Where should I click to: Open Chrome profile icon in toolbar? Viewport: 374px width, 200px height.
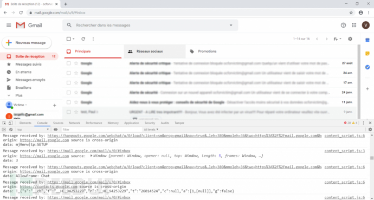(361, 12)
